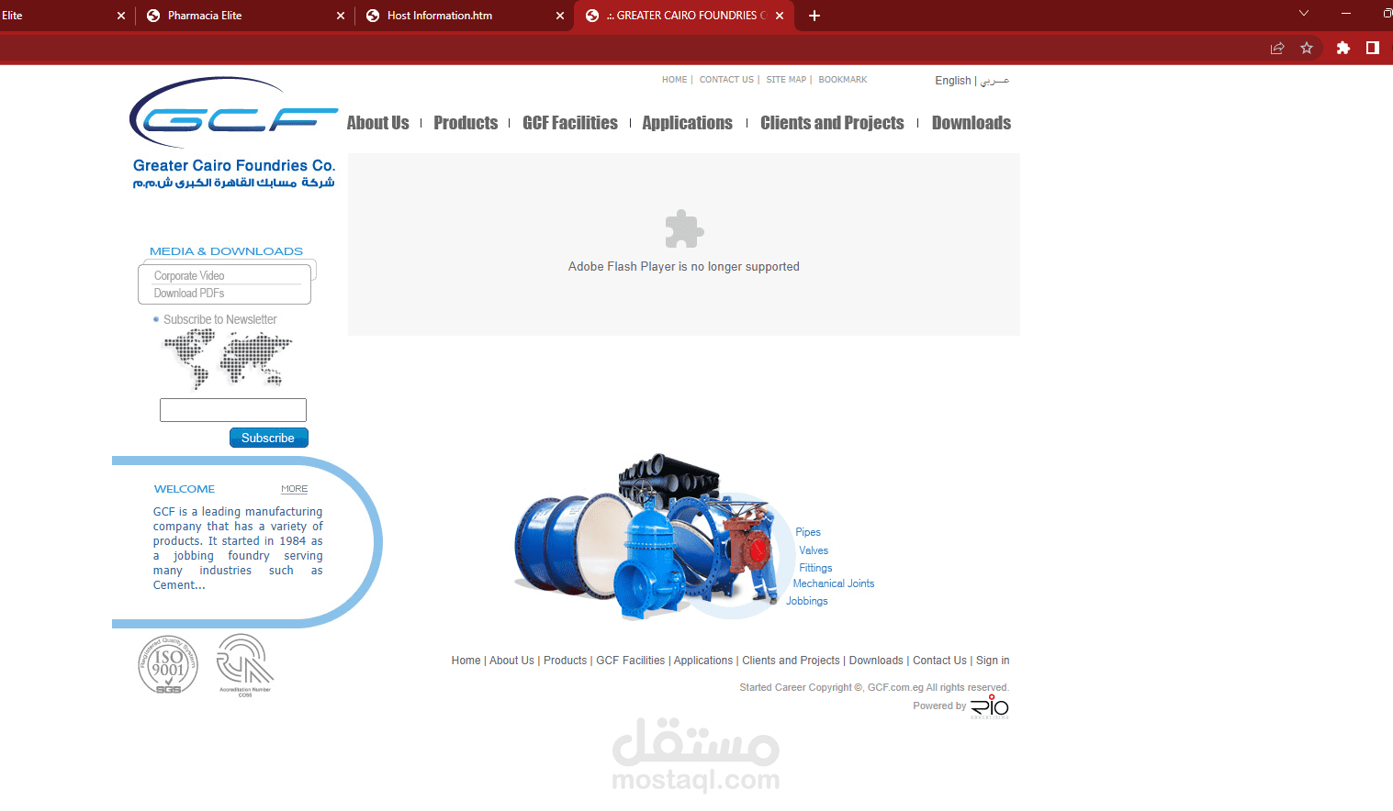
Task: Open the Download PDFs link
Action: coord(189,294)
